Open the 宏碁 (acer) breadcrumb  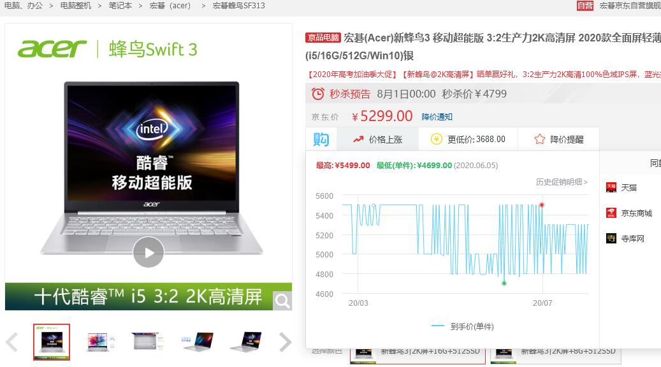170,6
